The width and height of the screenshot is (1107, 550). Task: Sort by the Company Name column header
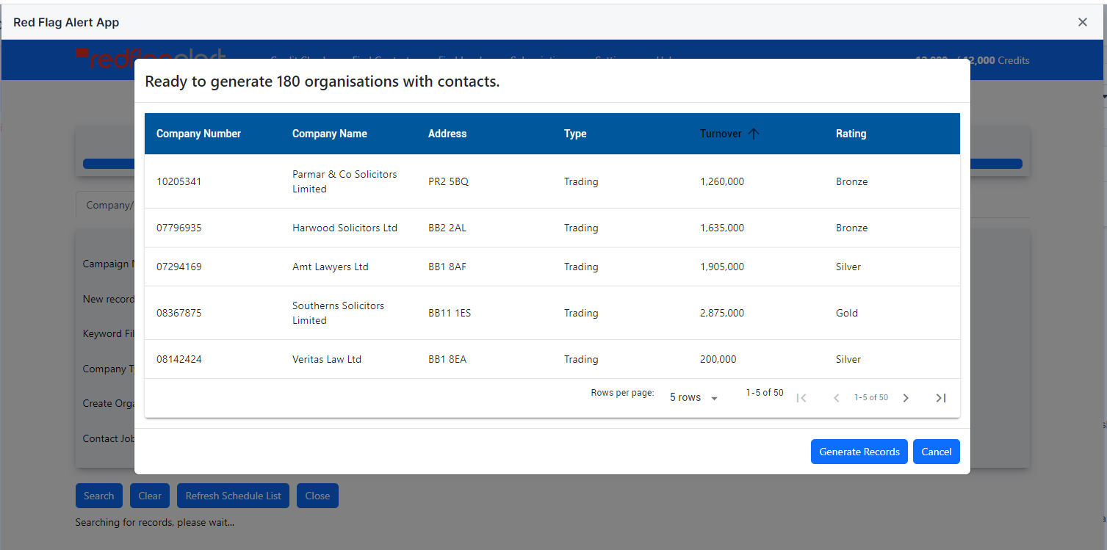[330, 134]
